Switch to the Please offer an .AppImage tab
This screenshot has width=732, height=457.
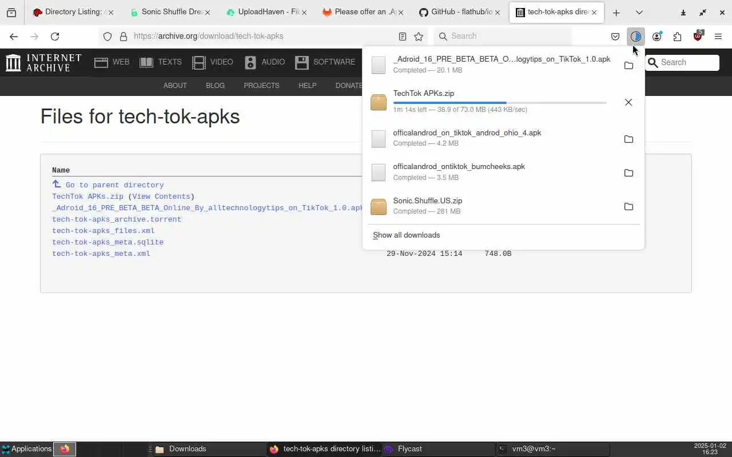point(363,12)
